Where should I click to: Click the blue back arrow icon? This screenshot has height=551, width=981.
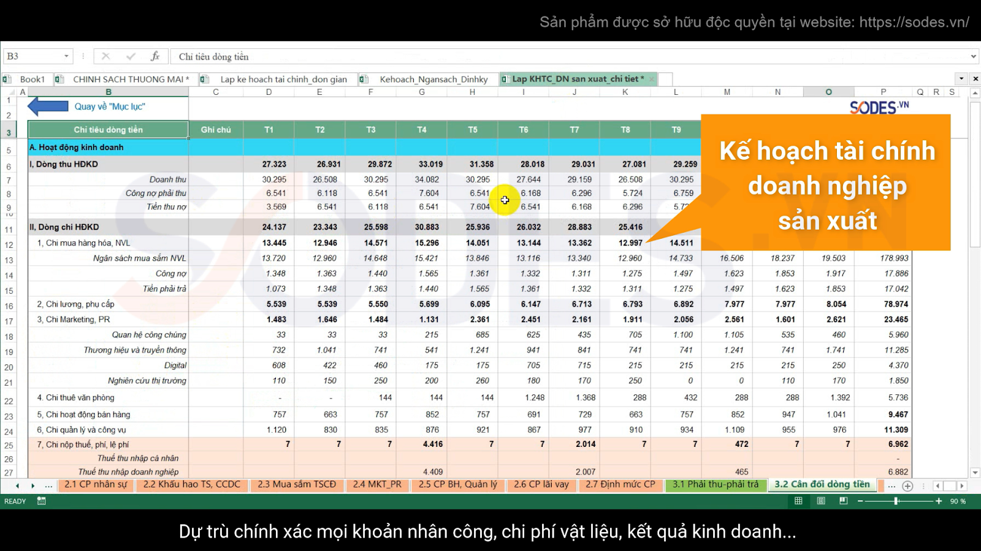pos(48,107)
